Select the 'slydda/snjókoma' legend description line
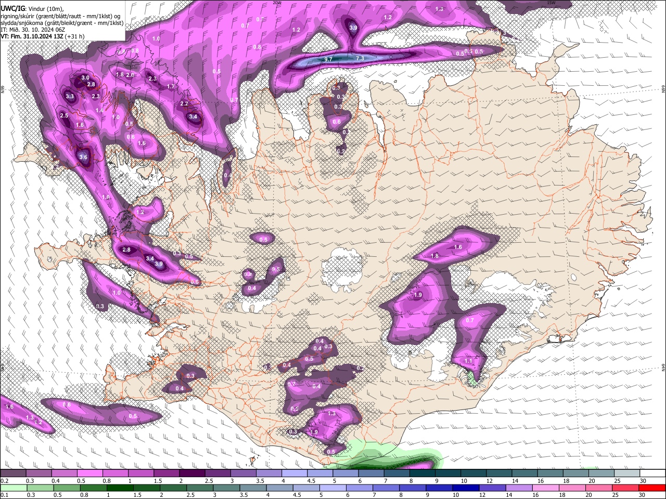 (62, 23)
